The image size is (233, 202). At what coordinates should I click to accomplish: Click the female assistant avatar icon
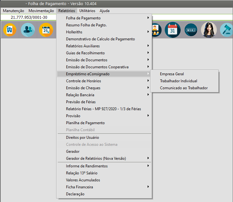209,30
